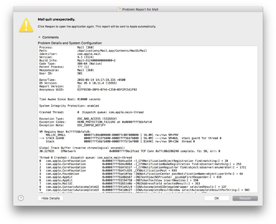Click OS version Mac OS X 10.11.4 (15E65)
276x224 pixels.
97,83
